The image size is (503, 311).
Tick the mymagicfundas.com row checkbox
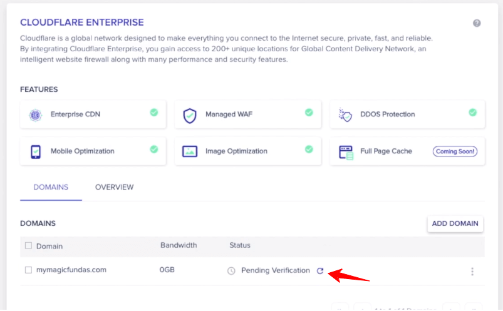click(29, 270)
